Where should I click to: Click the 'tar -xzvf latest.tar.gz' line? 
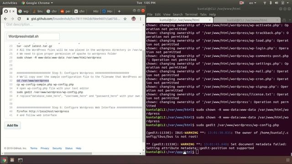(34, 46)
